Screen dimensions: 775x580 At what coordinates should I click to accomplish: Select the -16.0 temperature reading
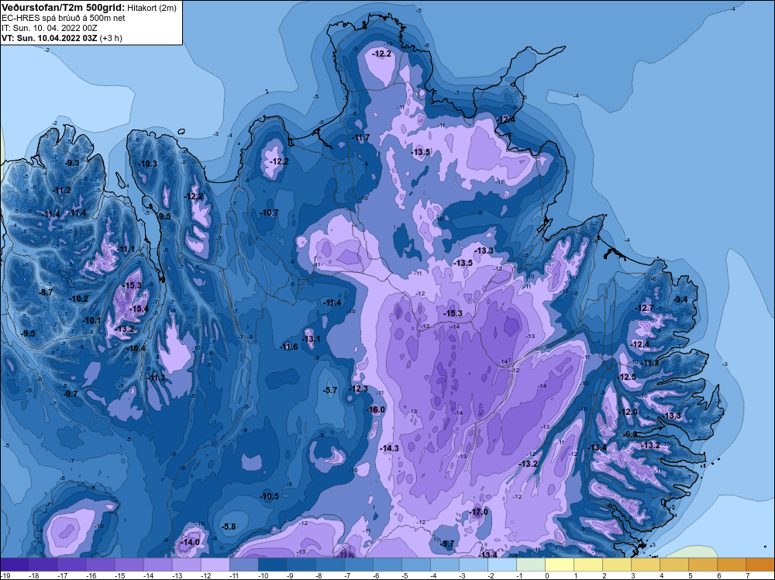click(376, 409)
